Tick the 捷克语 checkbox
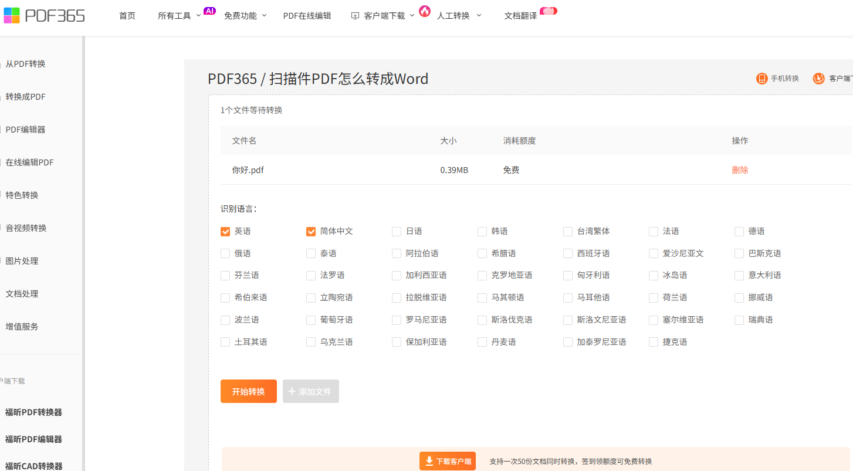 click(654, 342)
